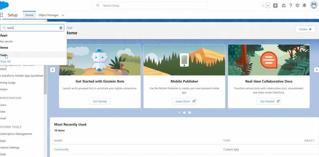Switch to the Home tab

click(29, 15)
